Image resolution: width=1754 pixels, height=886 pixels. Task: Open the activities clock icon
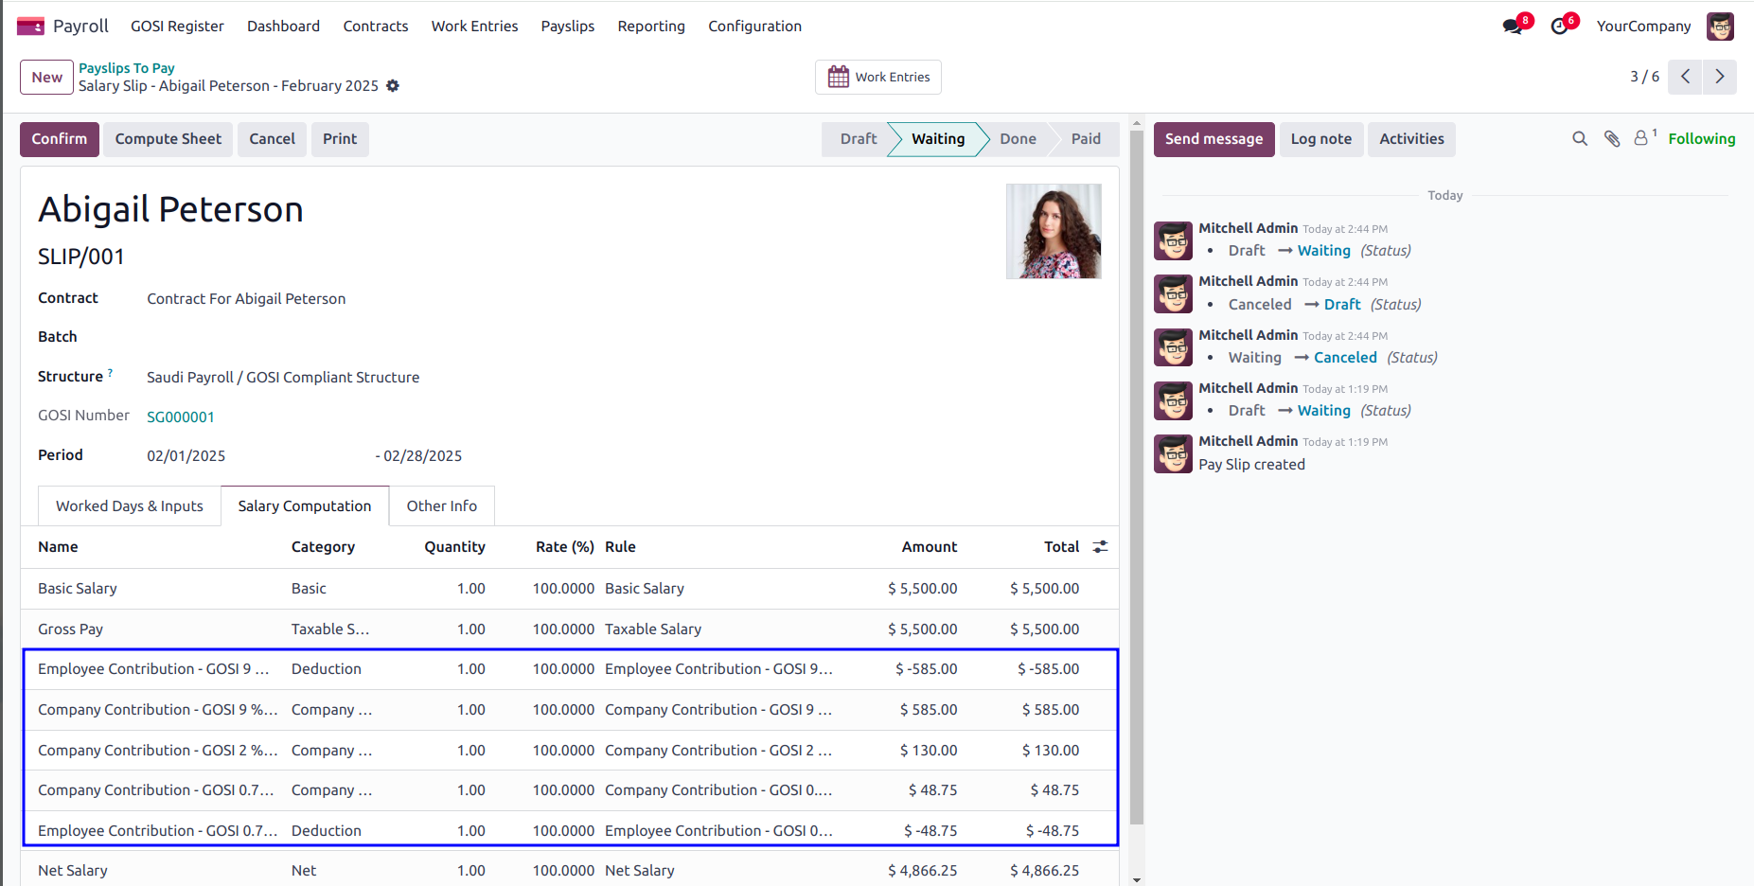pos(1559,27)
